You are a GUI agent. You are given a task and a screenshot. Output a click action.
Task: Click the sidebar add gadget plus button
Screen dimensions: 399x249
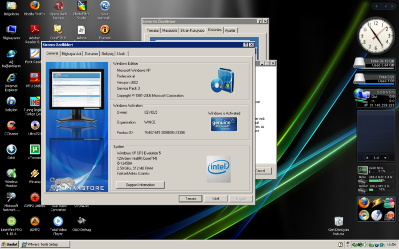pos(376,6)
